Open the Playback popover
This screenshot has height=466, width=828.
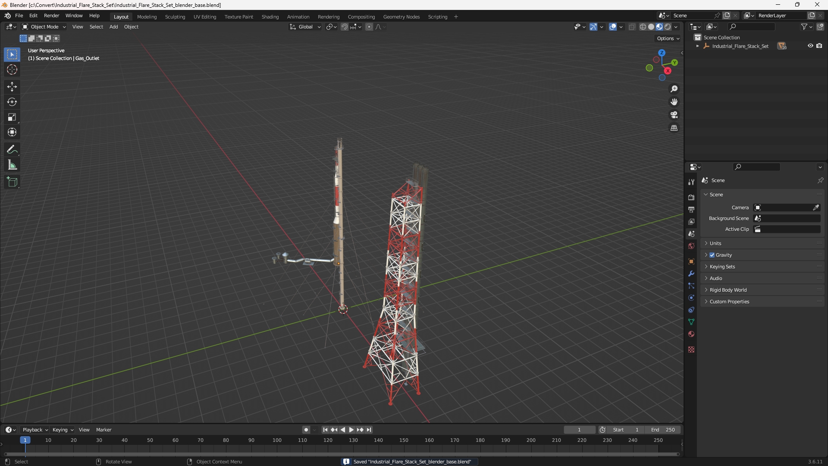35,430
